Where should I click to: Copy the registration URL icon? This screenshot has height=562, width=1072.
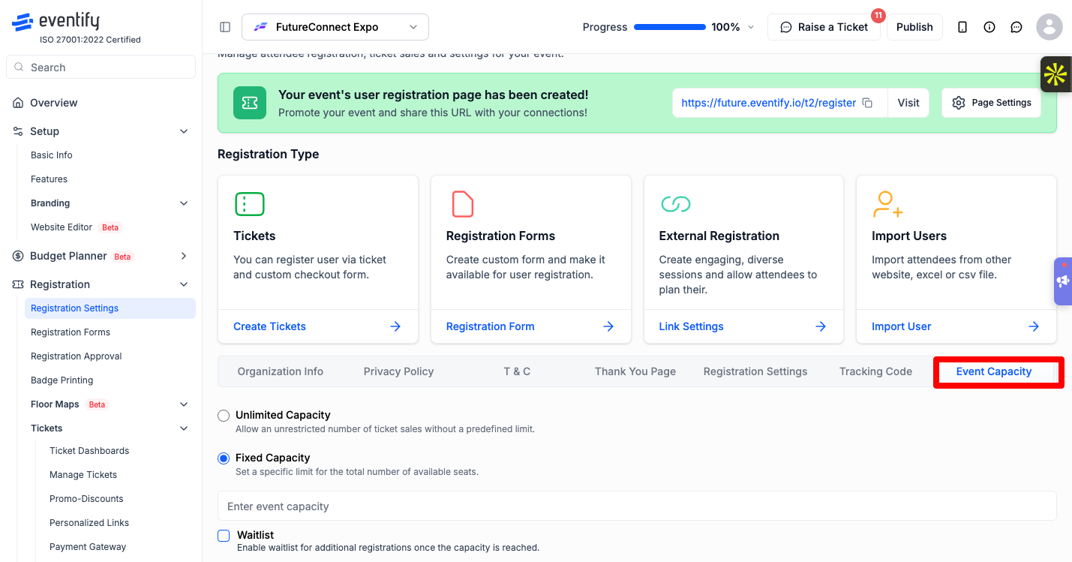867,103
